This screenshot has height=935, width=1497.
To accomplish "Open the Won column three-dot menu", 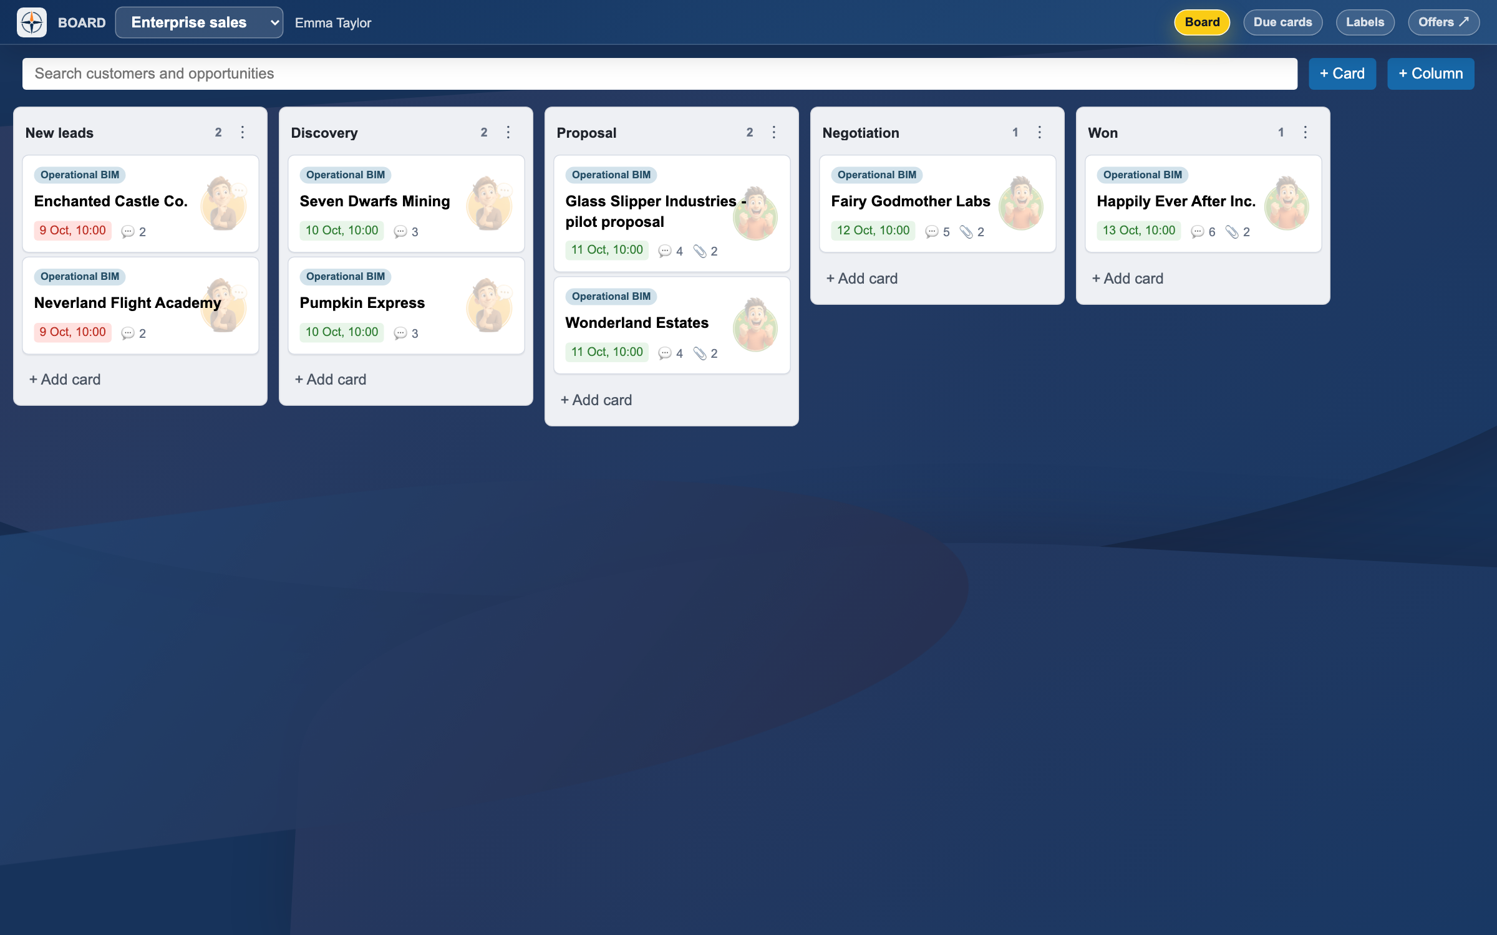I will click(x=1306, y=132).
